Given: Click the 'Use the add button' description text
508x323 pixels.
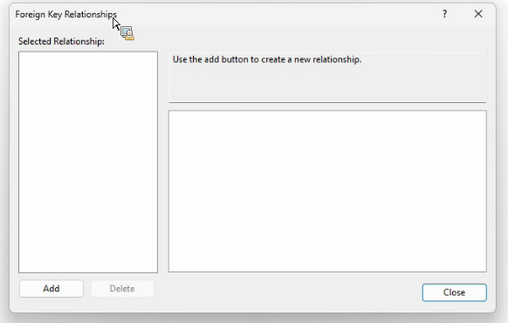Looking at the screenshot, I should point(267,59).
